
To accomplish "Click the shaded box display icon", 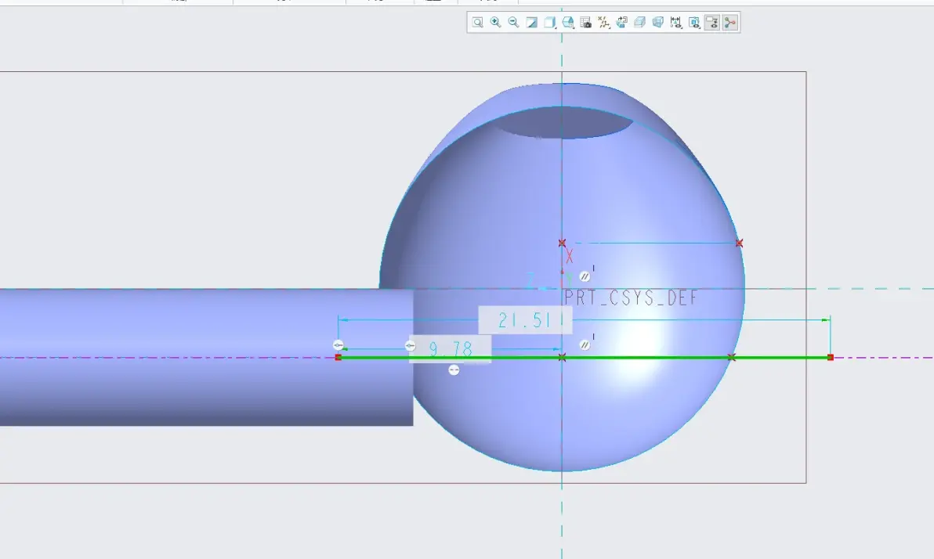I will (x=639, y=23).
